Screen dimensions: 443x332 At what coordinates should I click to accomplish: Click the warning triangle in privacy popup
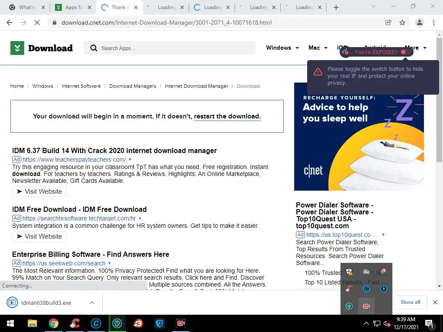tap(318, 72)
